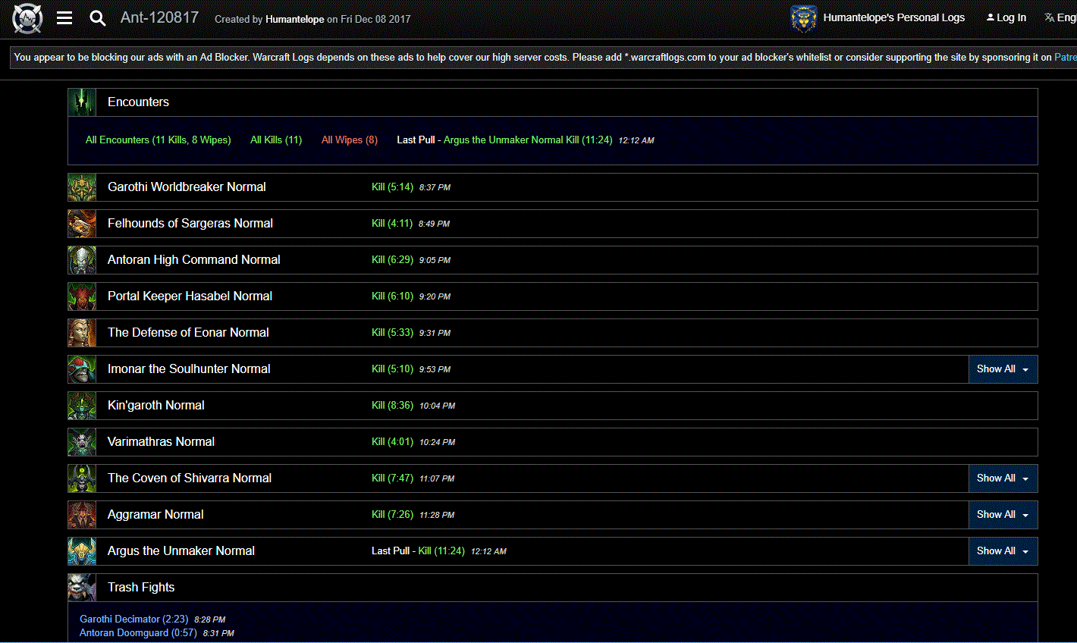Expand Show All for Argus the Unmaker

[x=1002, y=551]
